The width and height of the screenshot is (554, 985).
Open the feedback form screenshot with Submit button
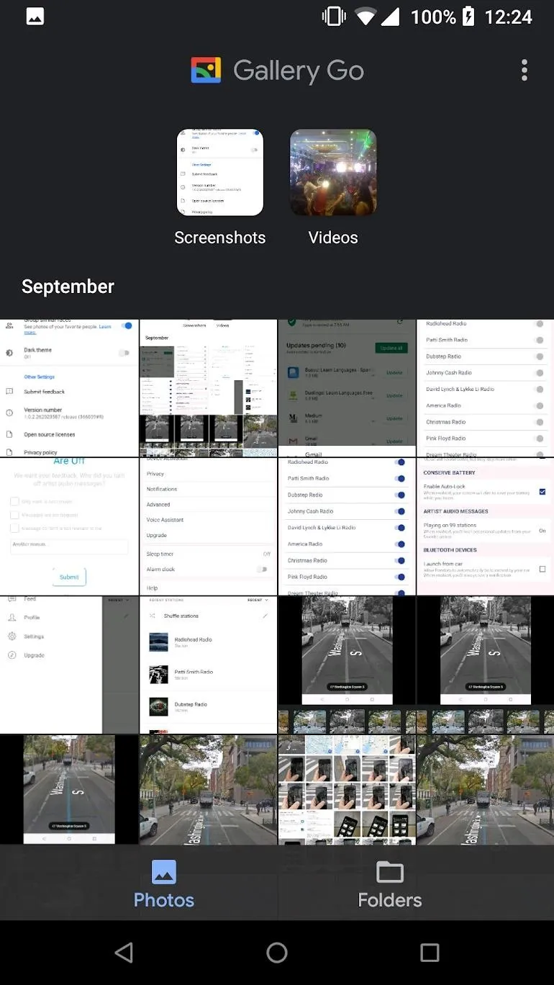69,526
